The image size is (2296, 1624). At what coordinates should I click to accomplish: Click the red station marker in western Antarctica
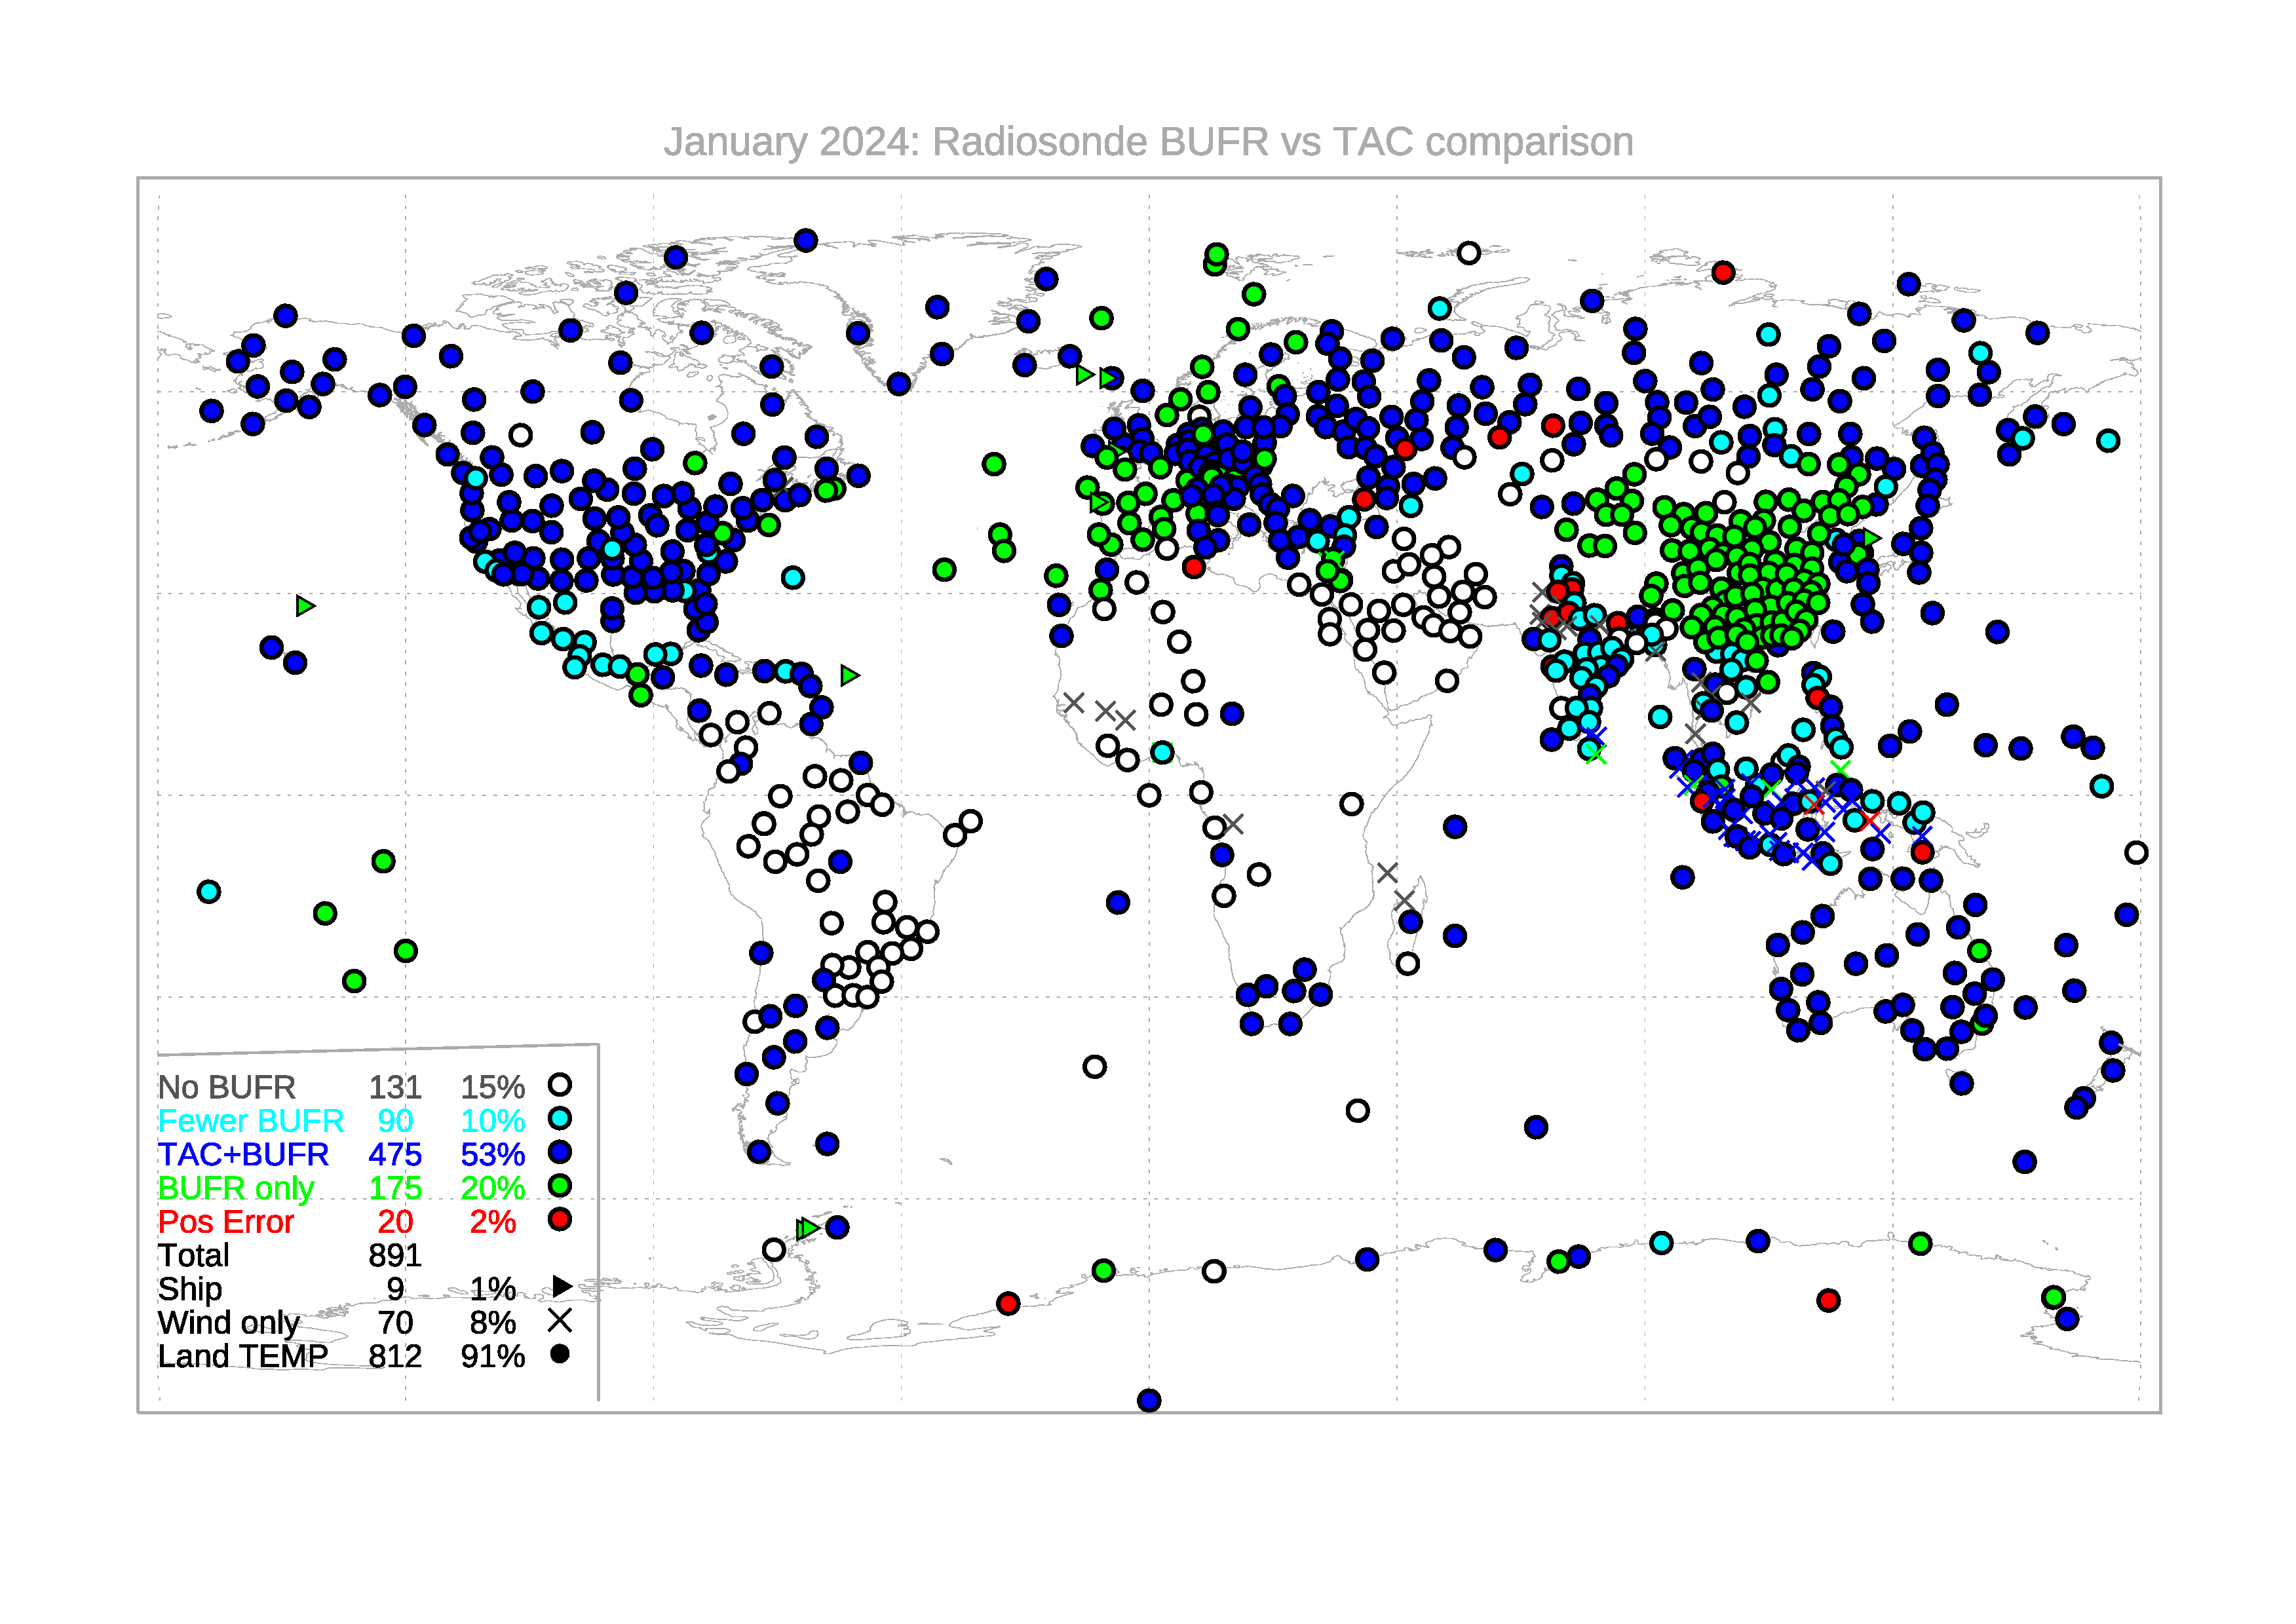pos(1008,1304)
